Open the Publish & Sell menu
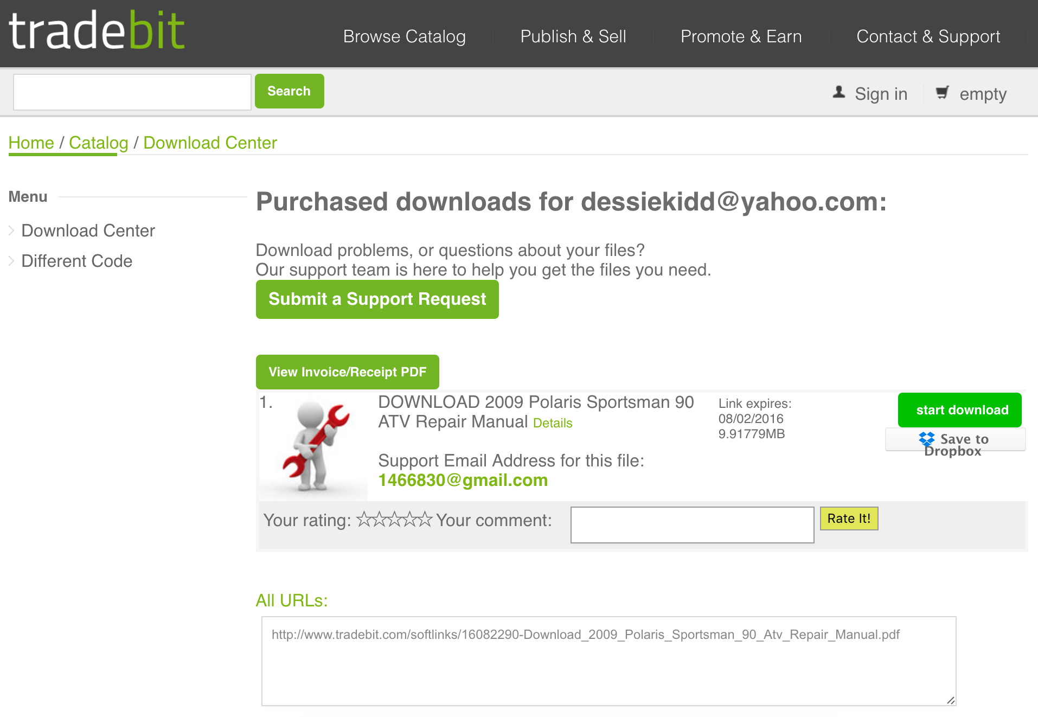The height and width of the screenshot is (717, 1038). [573, 36]
